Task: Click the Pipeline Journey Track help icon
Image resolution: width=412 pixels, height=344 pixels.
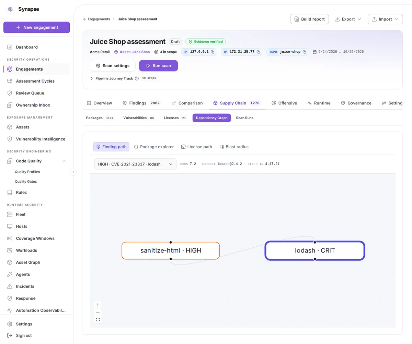Action: tap(137, 78)
